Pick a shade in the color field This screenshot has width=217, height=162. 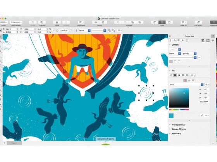tap(179, 98)
